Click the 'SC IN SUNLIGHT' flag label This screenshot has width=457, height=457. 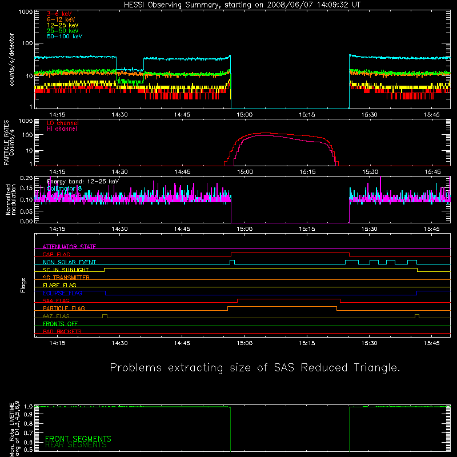66,270
